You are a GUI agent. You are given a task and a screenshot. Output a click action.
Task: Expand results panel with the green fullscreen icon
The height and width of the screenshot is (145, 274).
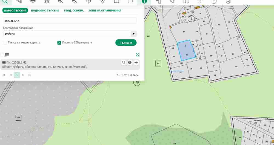point(138,55)
